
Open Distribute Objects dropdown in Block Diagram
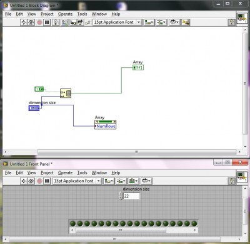pyautogui.click(x=161, y=23)
